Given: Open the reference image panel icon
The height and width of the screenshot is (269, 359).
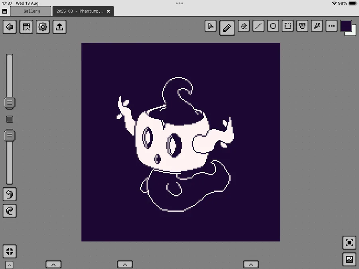Looking at the screenshot, I should [349, 259].
